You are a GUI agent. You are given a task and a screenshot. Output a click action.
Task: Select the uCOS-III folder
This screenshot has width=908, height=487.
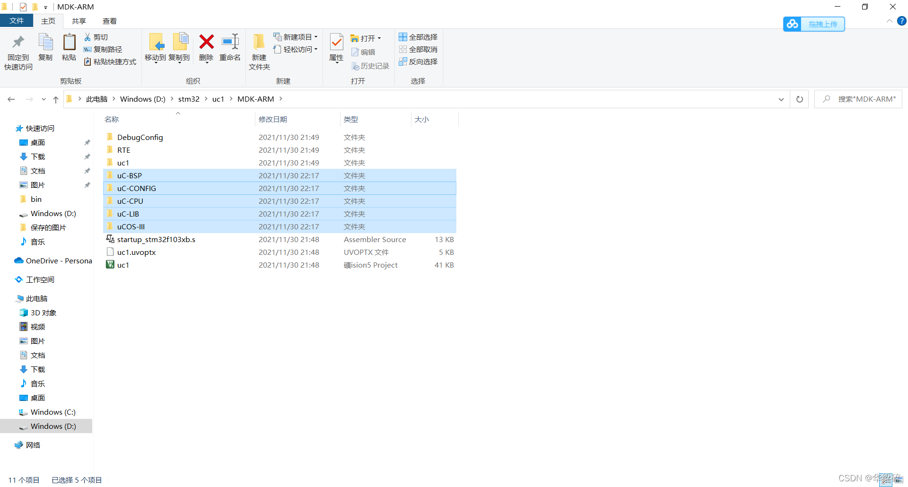pos(279,227)
